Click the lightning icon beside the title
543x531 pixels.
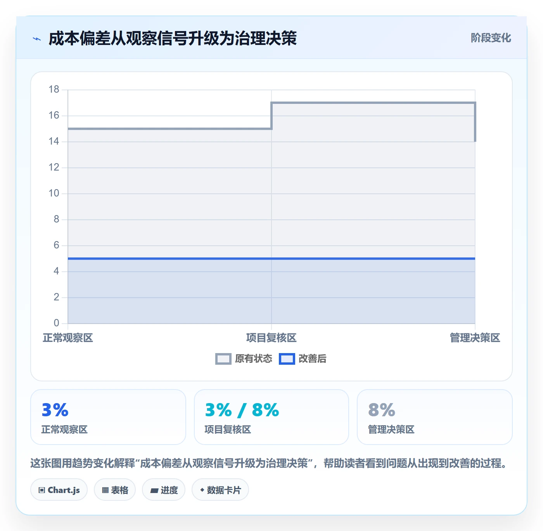click(x=37, y=39)
